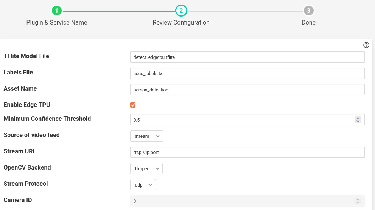The height and width of the screenshot is (210, 375).
Task: Click the Enable Edge TPU label
Action: 27,105
